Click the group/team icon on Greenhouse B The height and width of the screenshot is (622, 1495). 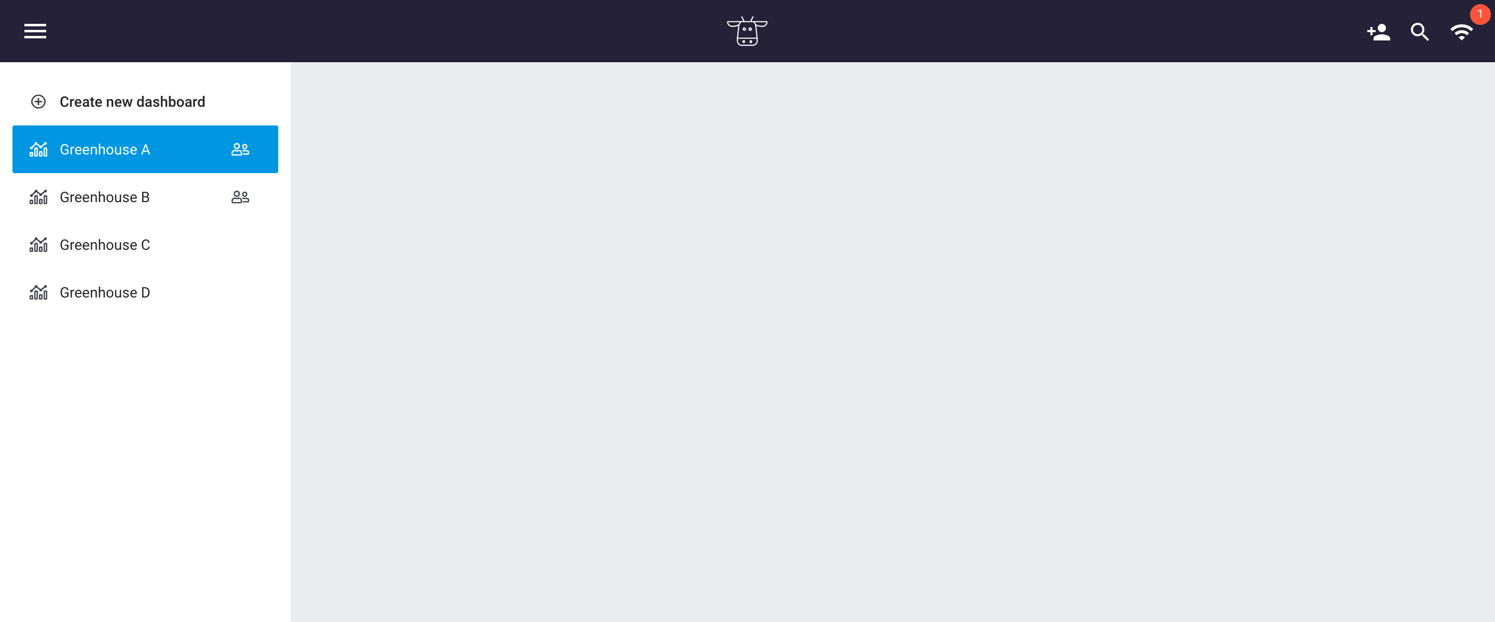tap(241, 197)
